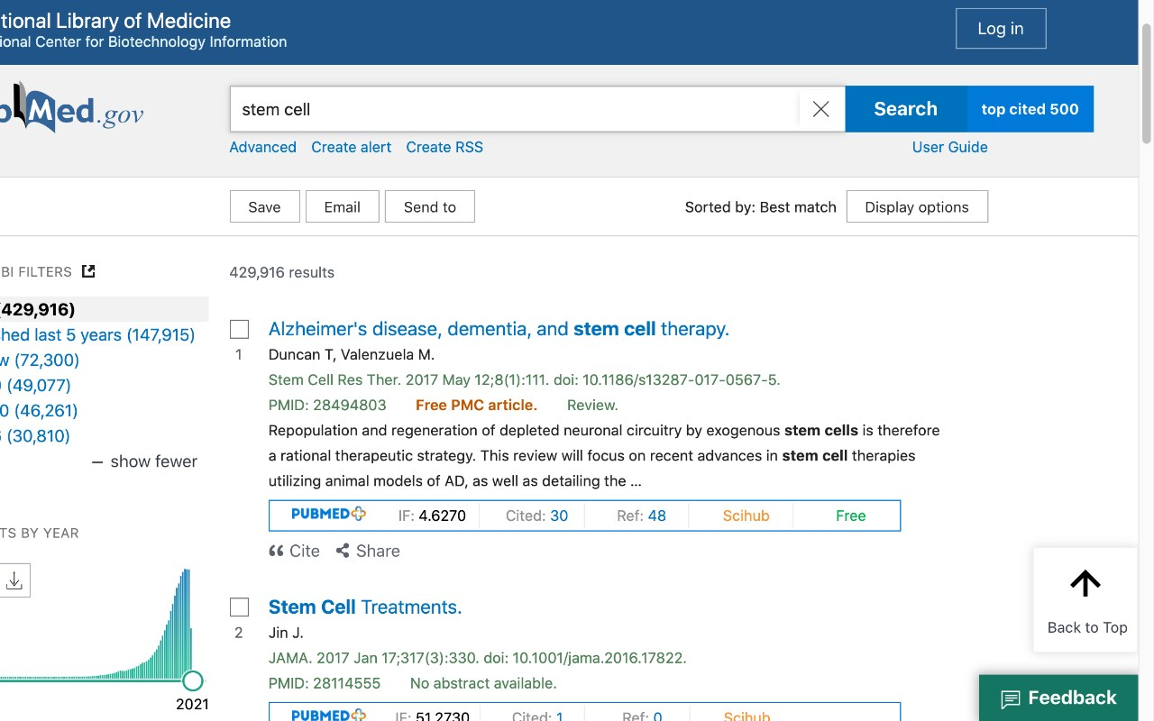Image resolution: width=1154 pixels, height=721 pixels.
Task: Click the top cited 500 button
Action: click(1030, 109)
